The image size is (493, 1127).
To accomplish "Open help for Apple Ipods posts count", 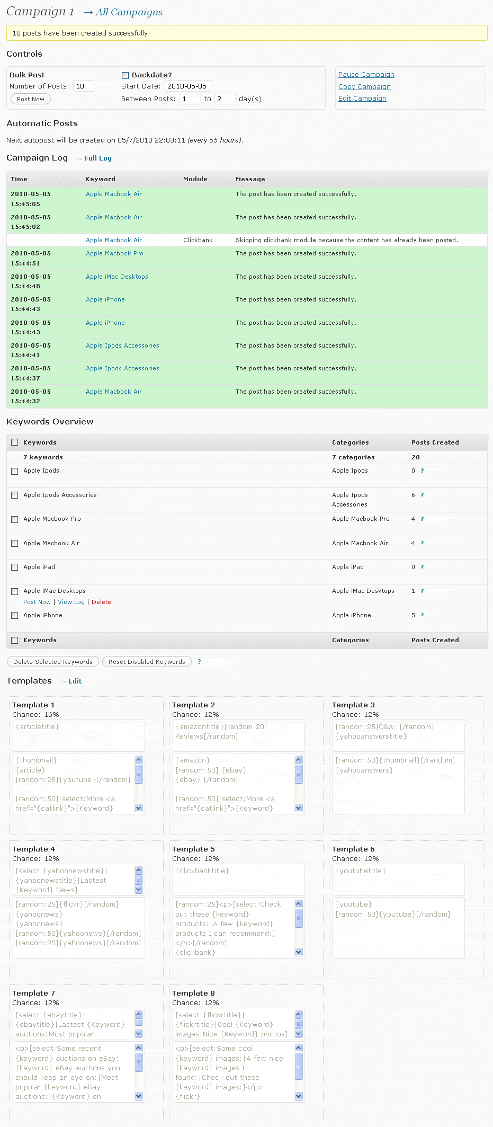I will point(422,471).
